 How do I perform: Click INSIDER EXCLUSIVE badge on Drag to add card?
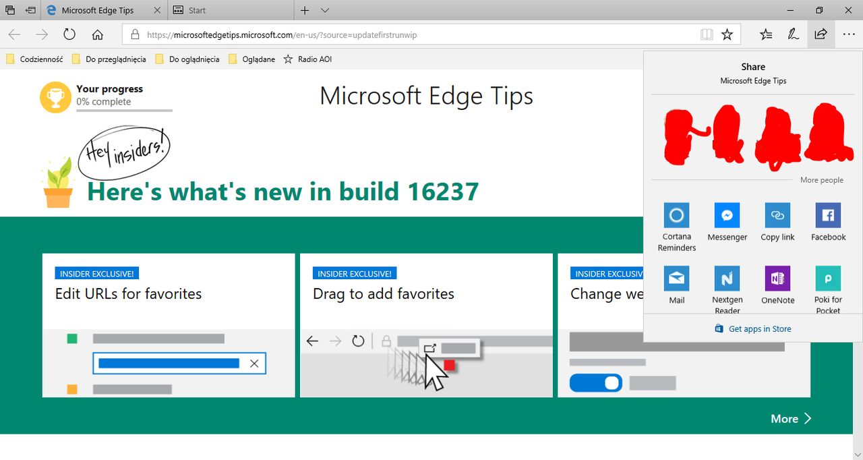(355, 274)
